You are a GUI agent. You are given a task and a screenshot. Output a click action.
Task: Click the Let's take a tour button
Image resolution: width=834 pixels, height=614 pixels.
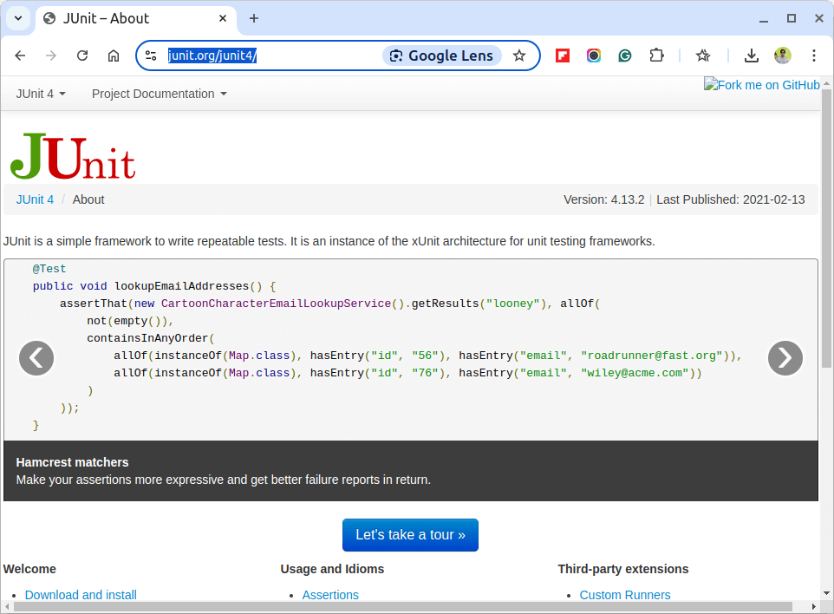[410, 535]
